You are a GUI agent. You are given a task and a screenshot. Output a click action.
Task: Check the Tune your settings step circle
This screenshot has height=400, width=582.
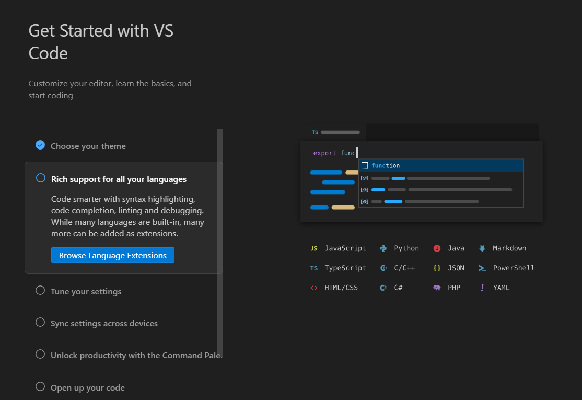point(40,290)
